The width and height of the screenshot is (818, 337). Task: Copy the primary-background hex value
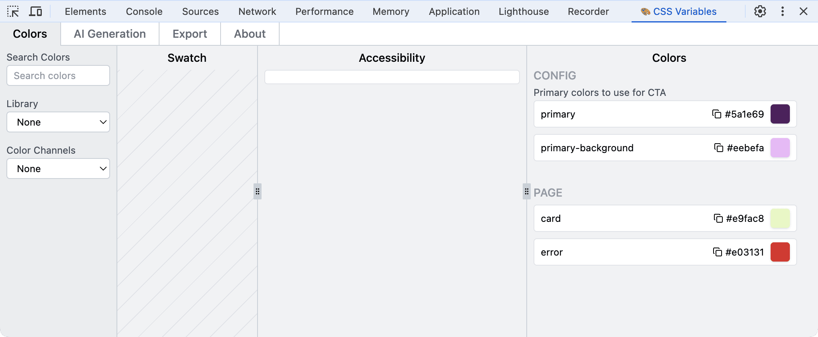click(718, 148)
